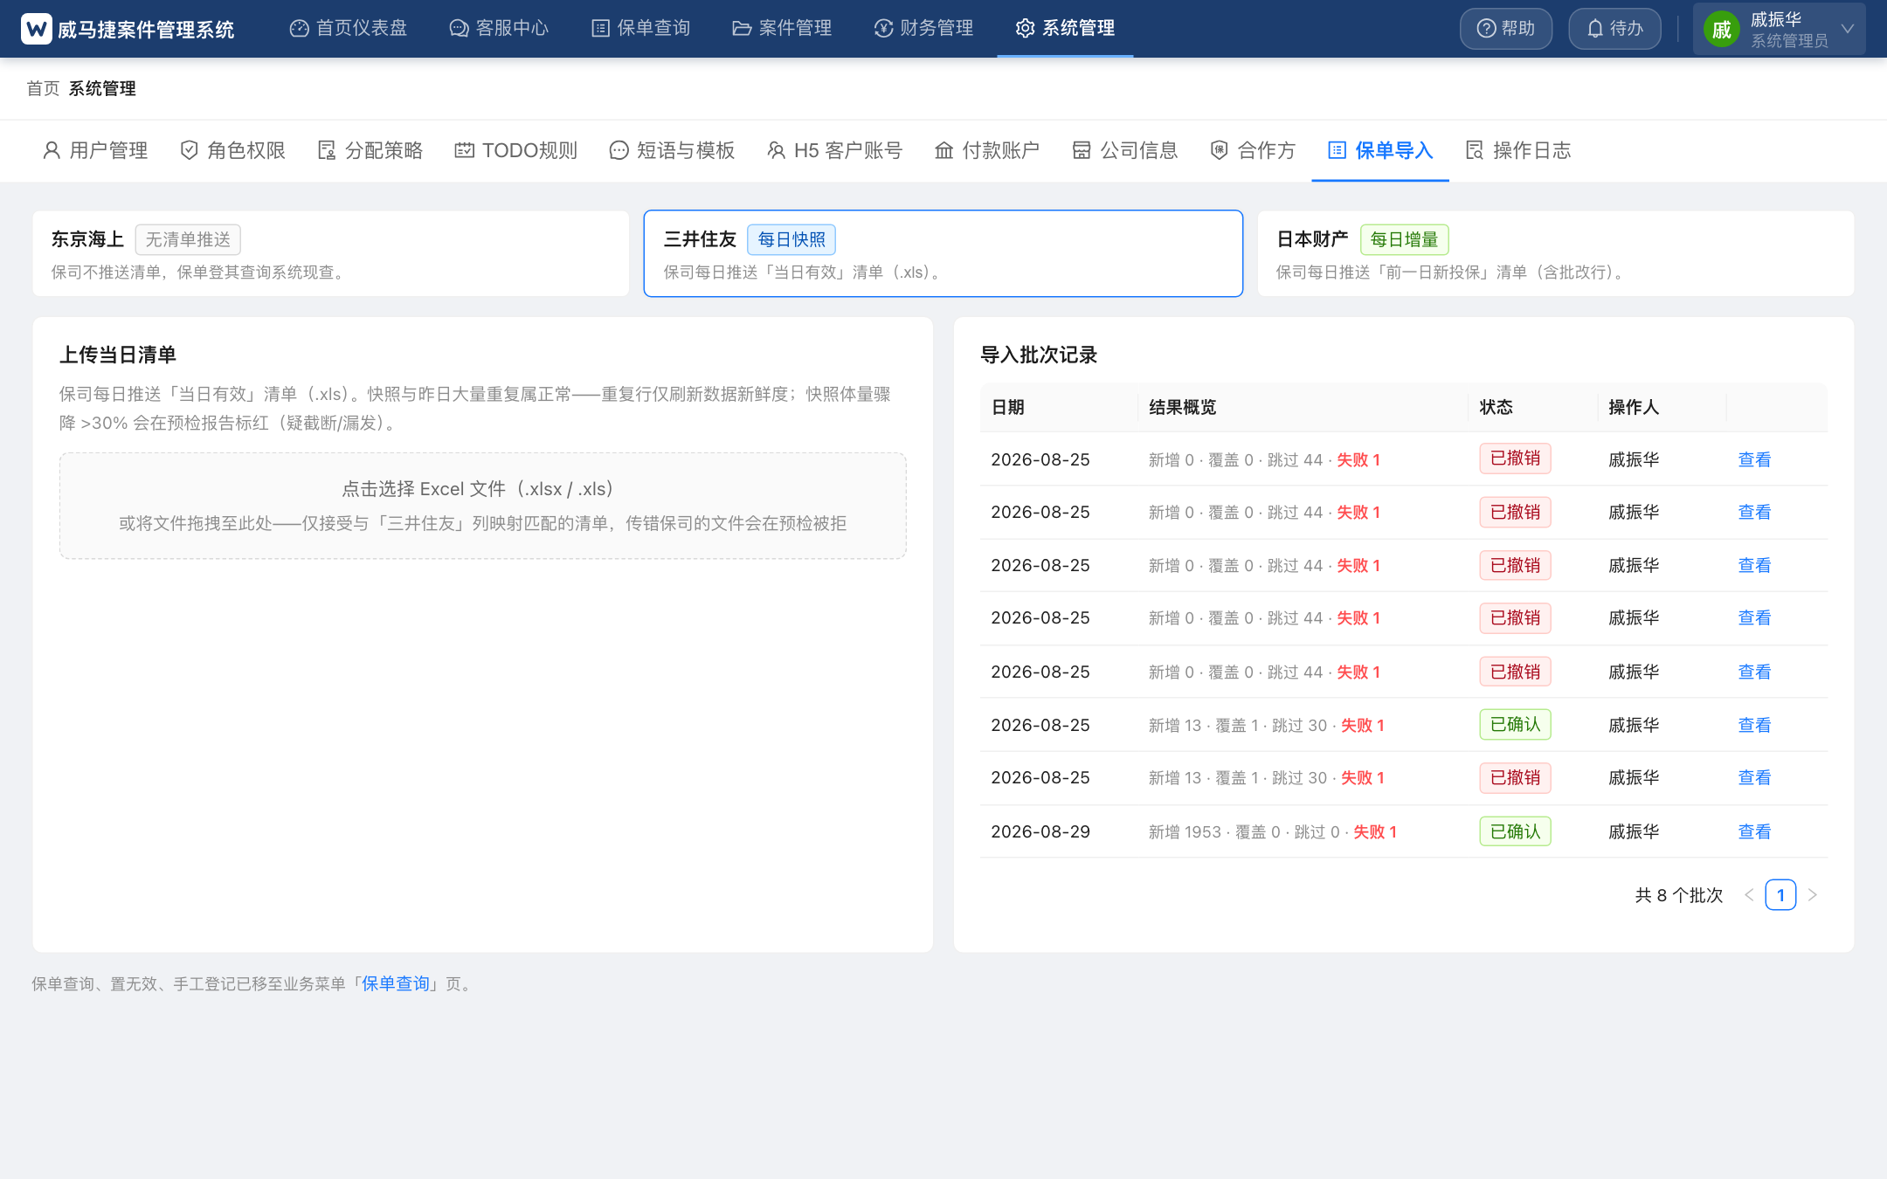Open the 首页仪表盘 dashboard icon
The width and height of the screenshot is (1887, 1179).
300,29
